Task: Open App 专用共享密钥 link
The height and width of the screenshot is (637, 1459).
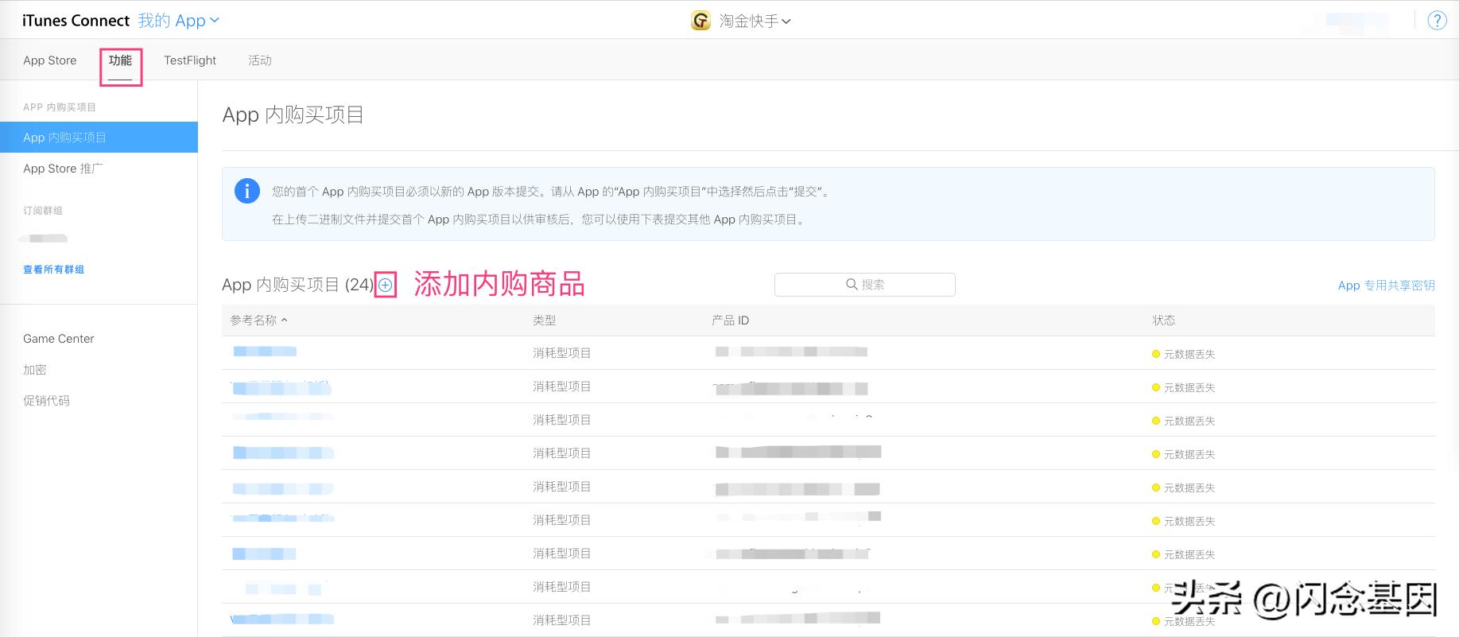Action: (1386, 285)
